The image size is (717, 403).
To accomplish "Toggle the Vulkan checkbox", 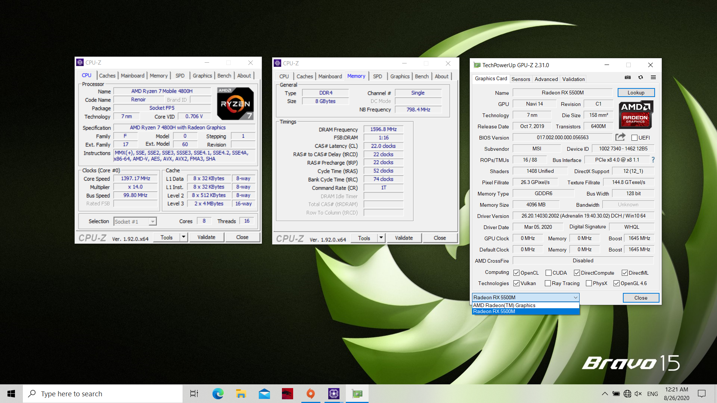I will point(516,283).
